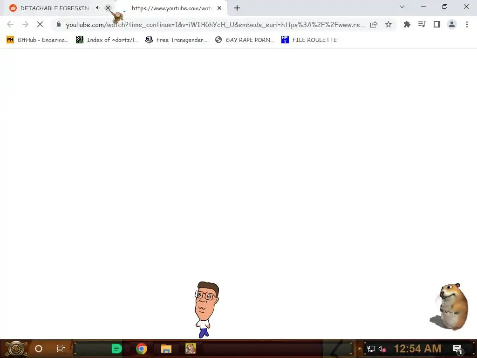
Task: Open Cortana search circle on taskbar
Action: (x=39, y=349)
